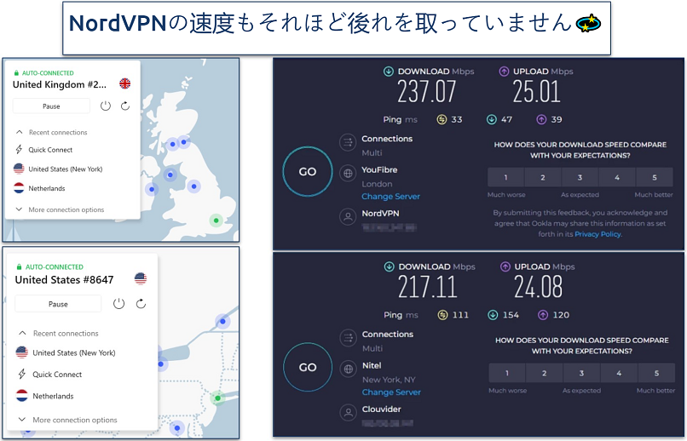This screenshot has width=687, height=441.
Task: Rate 1 in the lower speed test survey
Action: [x=507, y=373]
